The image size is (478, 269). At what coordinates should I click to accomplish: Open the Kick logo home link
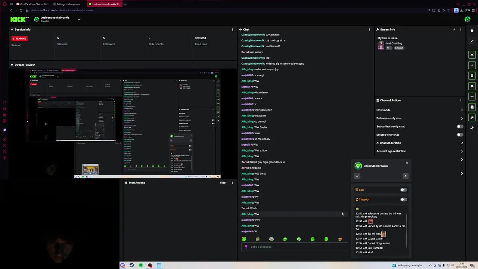pos(19,19)
